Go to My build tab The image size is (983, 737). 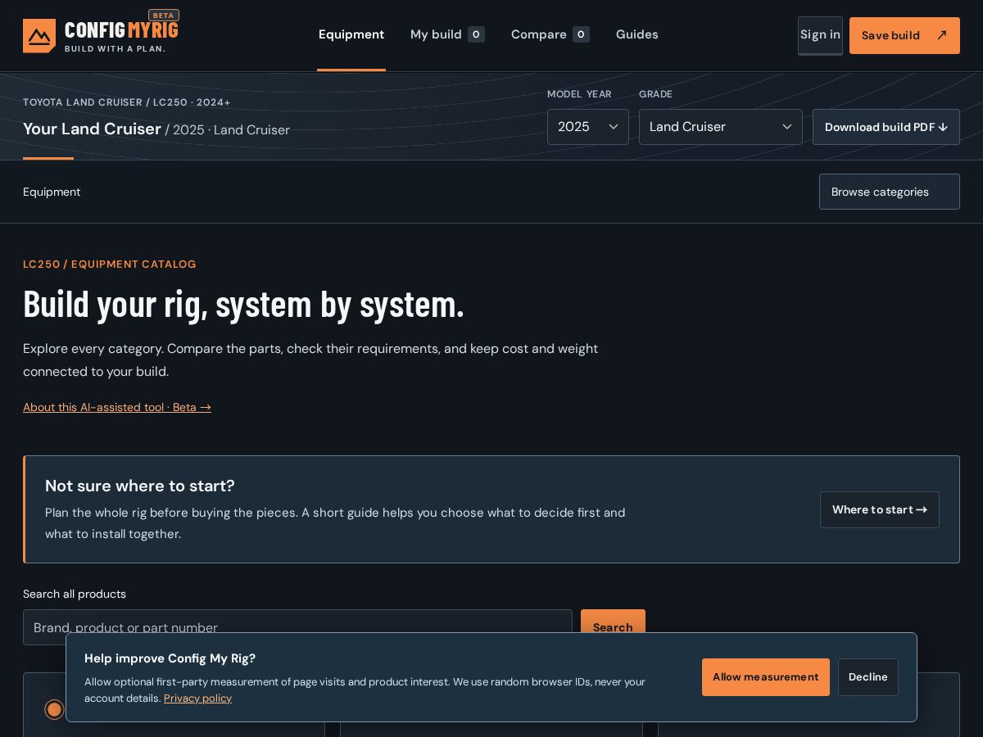coord(447,34)
